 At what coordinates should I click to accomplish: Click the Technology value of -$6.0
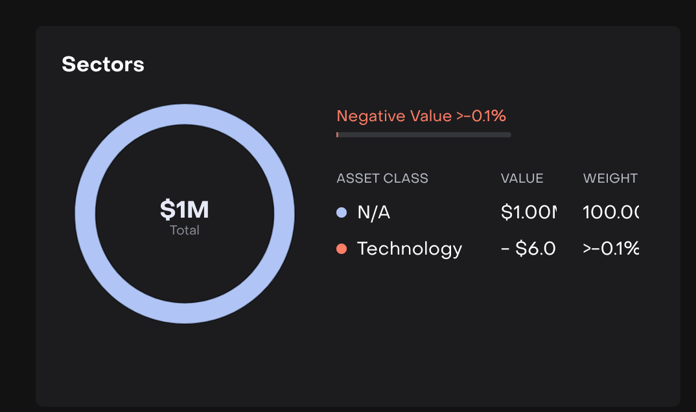click(x=528, y=249)
